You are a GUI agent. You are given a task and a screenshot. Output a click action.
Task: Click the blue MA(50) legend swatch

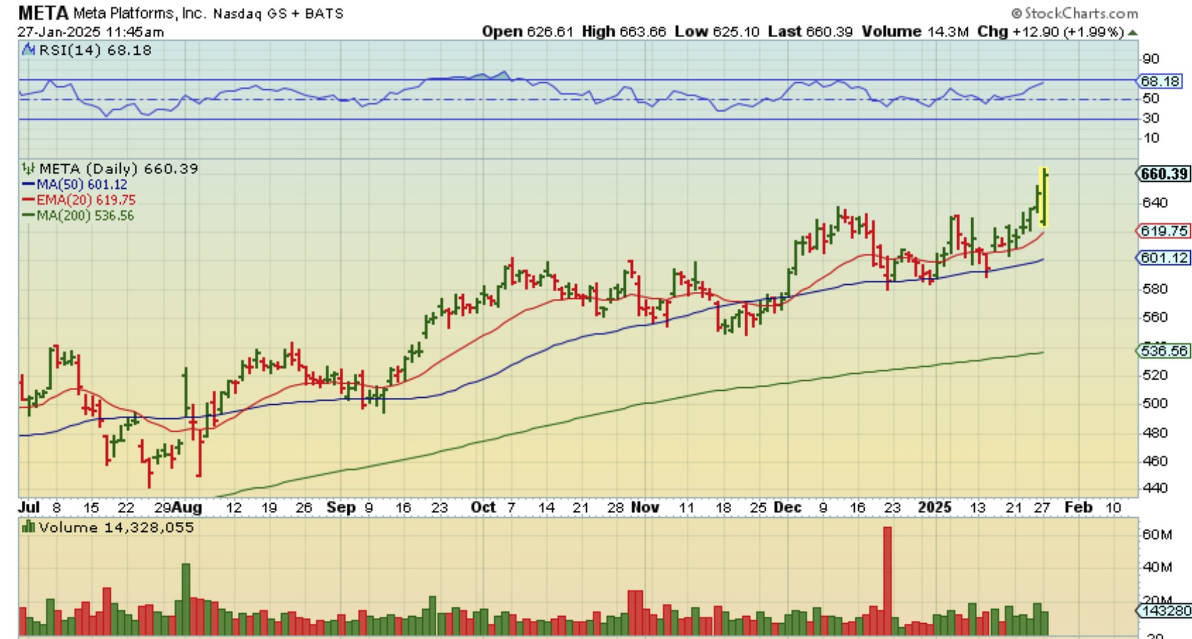[x=29, y=185]
